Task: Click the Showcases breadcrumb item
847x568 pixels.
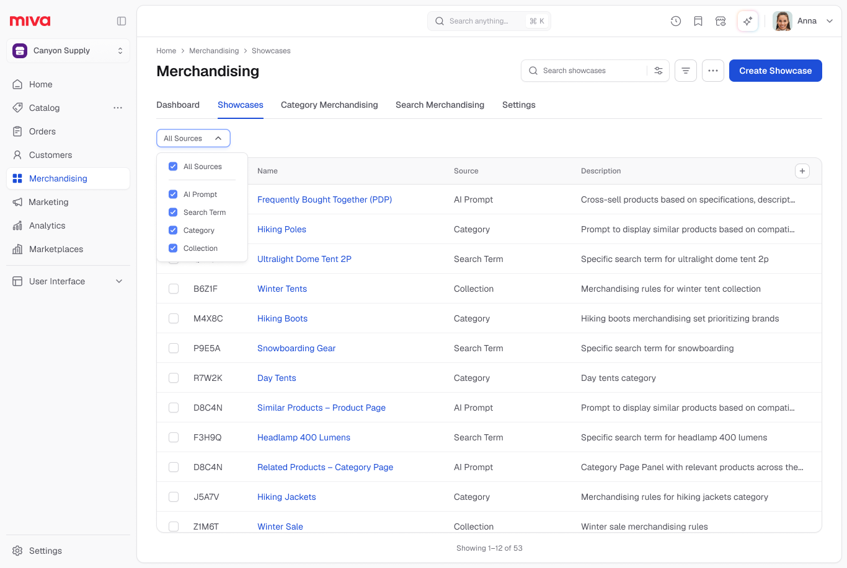Action: click(x=271, y=51)
